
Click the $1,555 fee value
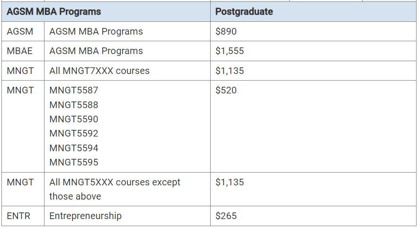[x=230, y=51]
